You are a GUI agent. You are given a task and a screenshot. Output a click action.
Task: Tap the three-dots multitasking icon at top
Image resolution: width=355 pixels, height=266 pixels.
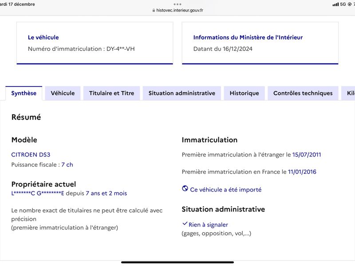pos(177,4)
